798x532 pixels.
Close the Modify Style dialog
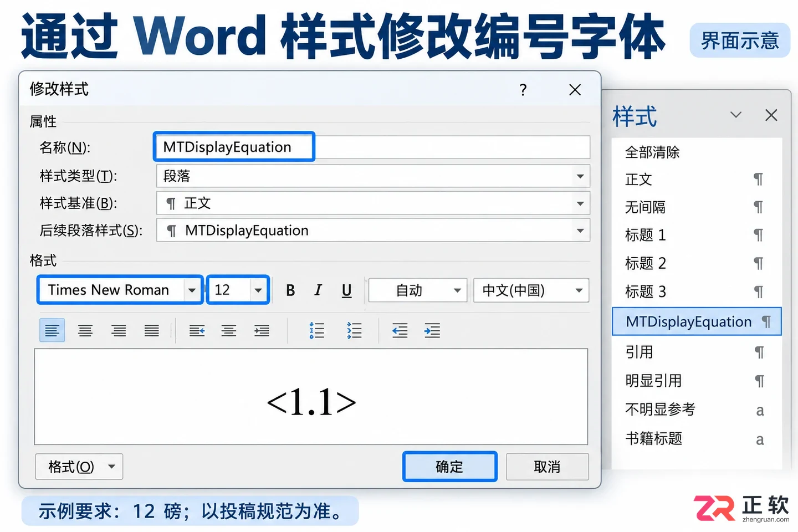point(575,90)
